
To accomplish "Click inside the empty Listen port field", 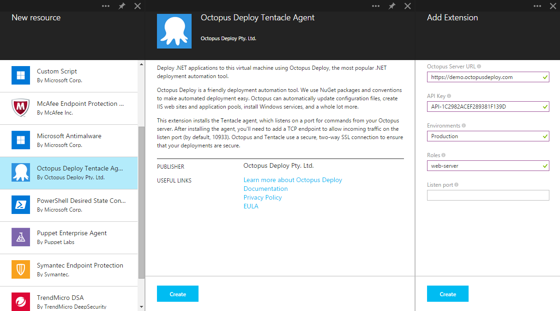I will [x=488, y=195].
